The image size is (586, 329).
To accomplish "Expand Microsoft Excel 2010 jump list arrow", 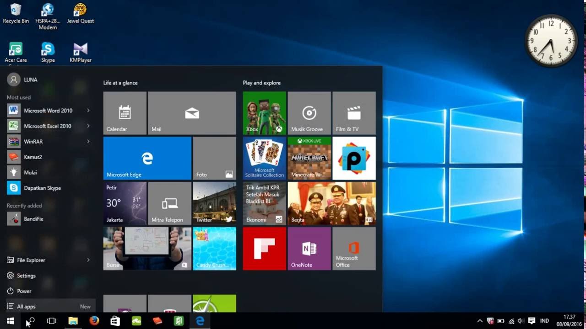I will pyautogui.click(x=88, y=126).
